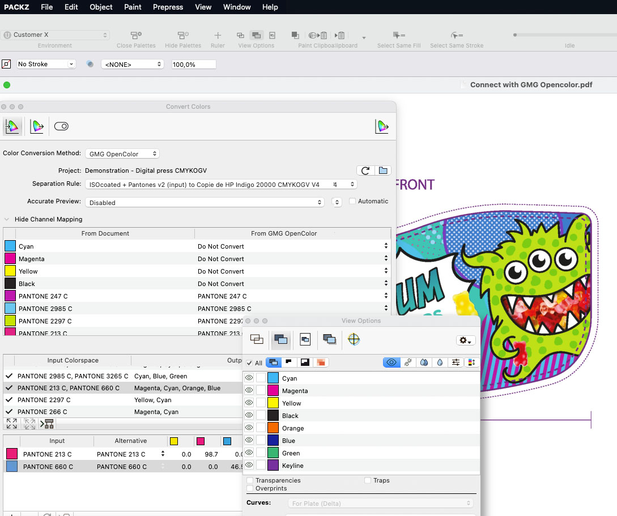Open the Color Conversion Method dropdown

[122, 153]
